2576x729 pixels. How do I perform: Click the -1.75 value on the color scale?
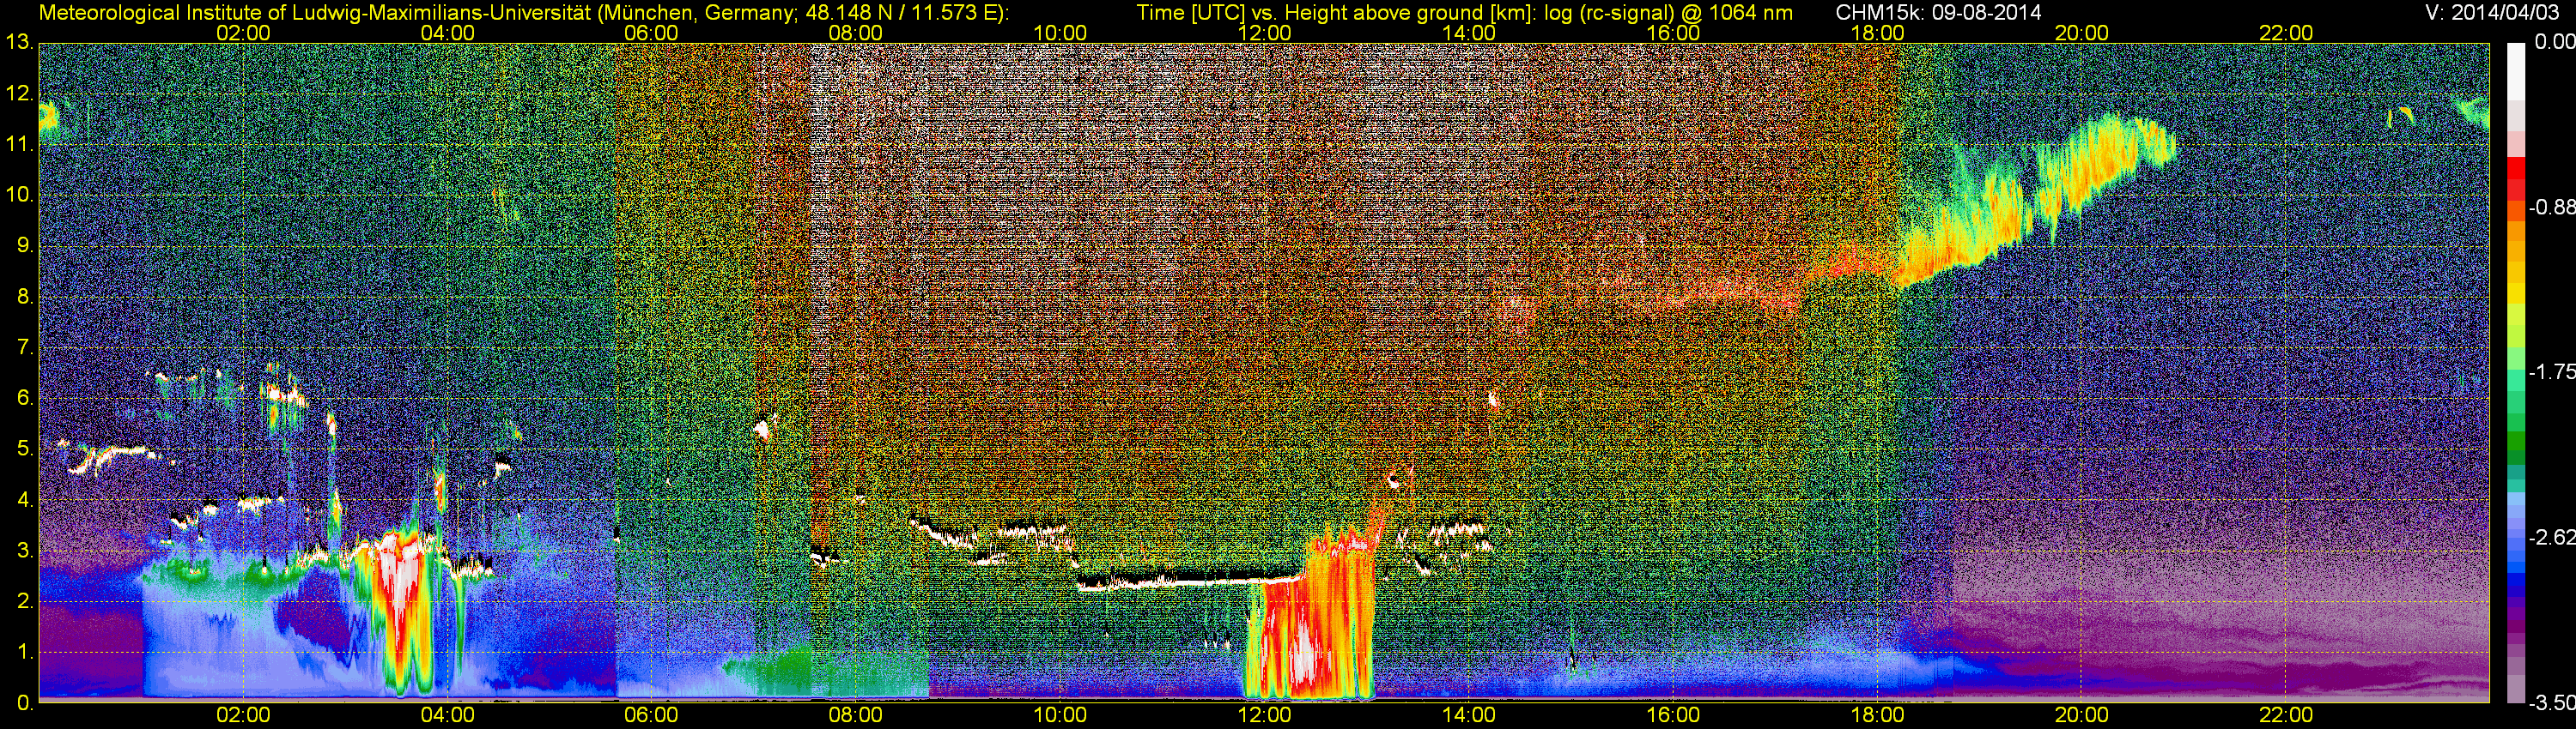click(2550, 372)
